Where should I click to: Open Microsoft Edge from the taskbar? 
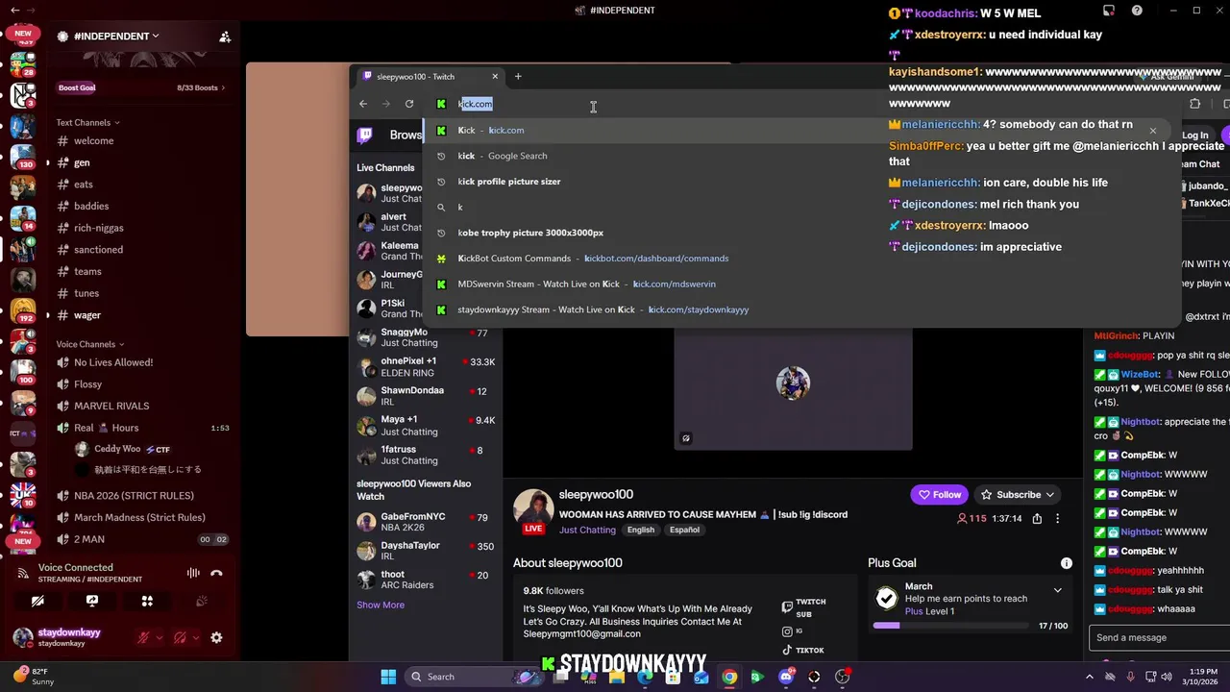click(645, 677)
